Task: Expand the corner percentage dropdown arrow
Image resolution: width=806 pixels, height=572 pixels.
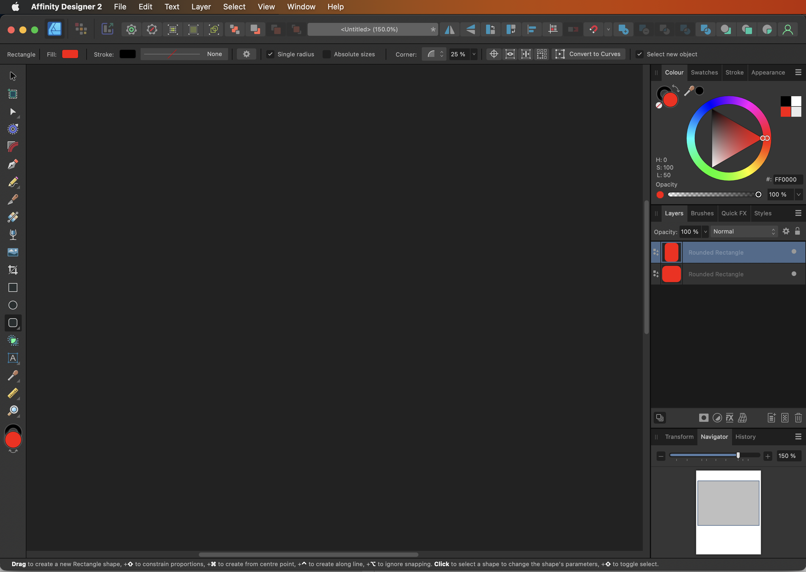Action: pos(474,54)
